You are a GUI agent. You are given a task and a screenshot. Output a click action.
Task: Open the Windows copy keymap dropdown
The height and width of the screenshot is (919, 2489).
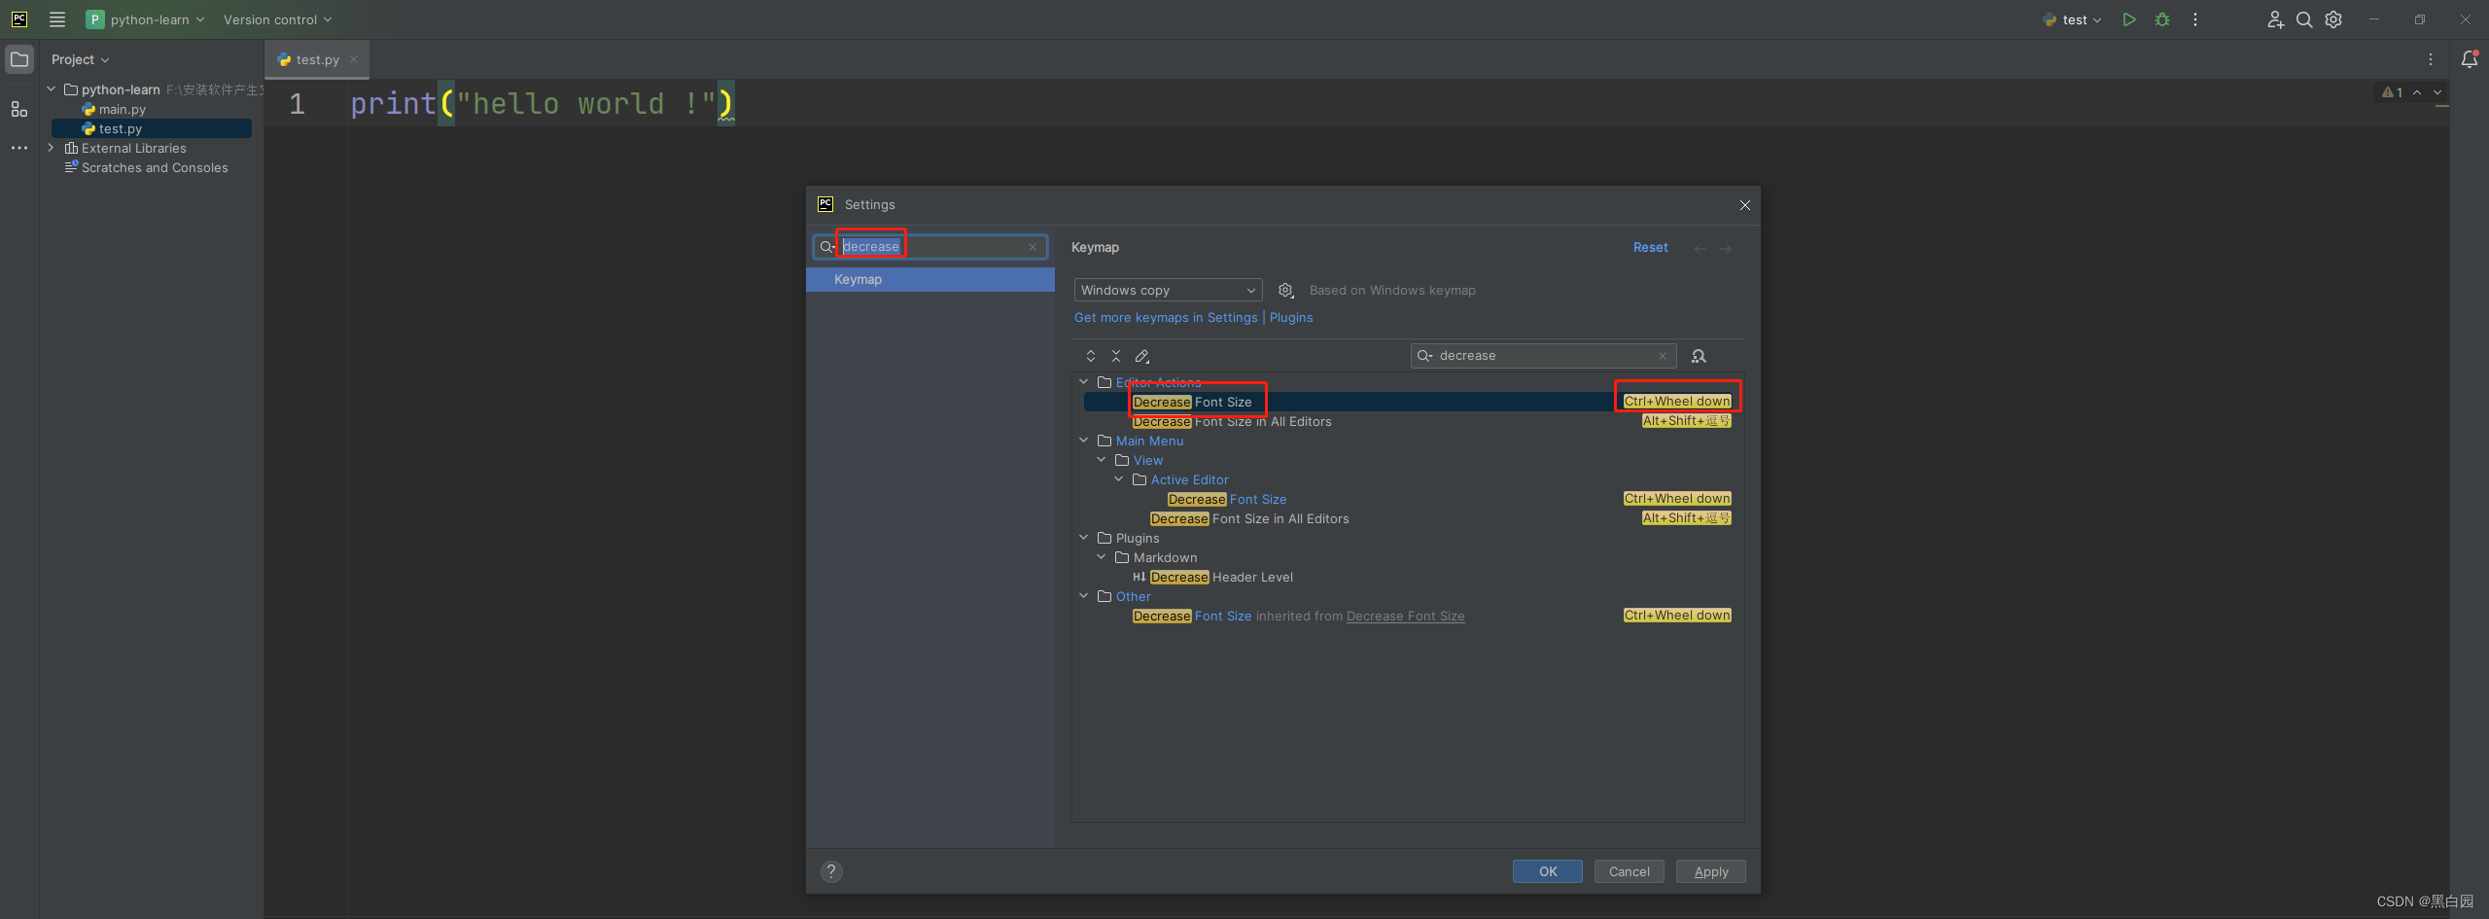tap(1168, 290)
